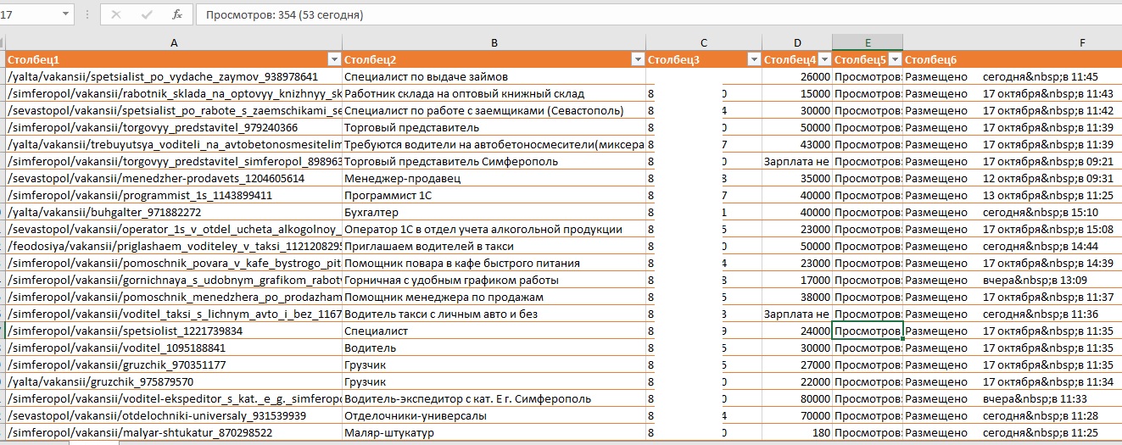Select cell with date '17 октября в 15:08'
This screenshot has height=445, width=1122.
pos(1013,229)
